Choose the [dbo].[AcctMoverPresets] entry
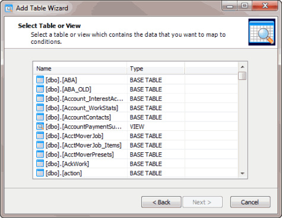This screenshot has width=282, height=218. pos(80,155)
